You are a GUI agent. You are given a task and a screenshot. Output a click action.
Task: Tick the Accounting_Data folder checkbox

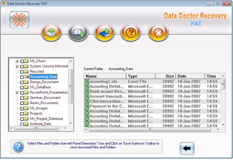pos(22,77)
